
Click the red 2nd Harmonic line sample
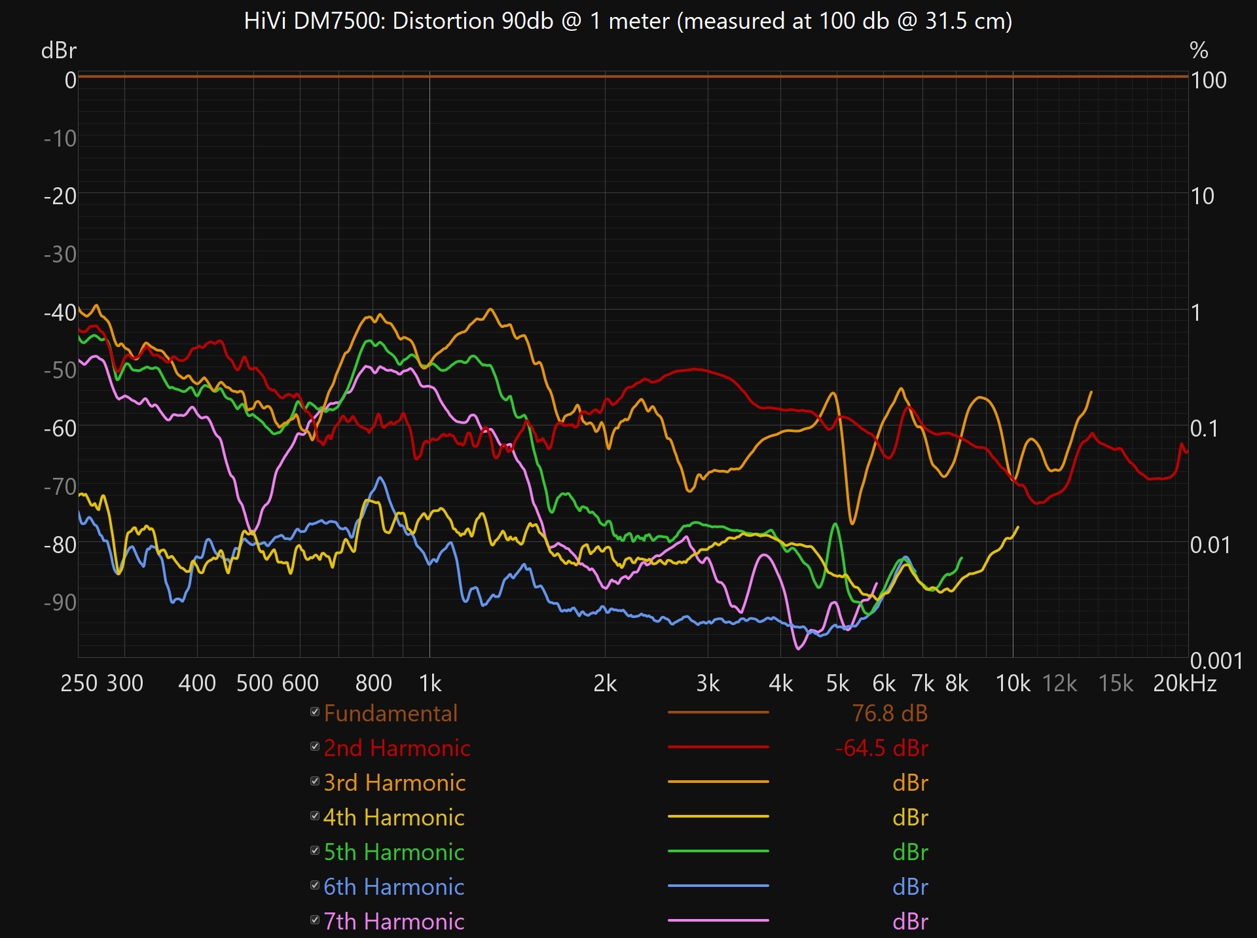coord(718,747)
